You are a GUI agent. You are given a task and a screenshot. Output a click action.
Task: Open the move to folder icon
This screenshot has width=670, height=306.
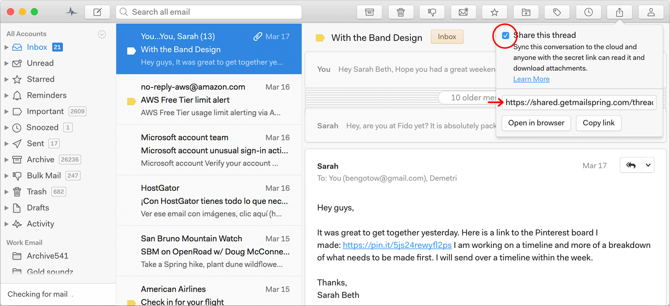point(526,12)
